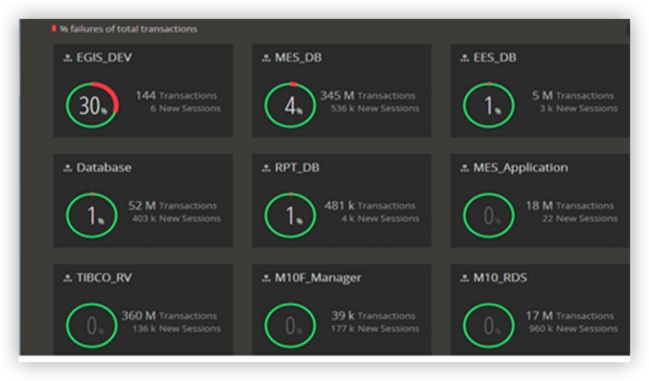
Task: Click the 1% failure gauge on EES_DB
Action: 488,106
